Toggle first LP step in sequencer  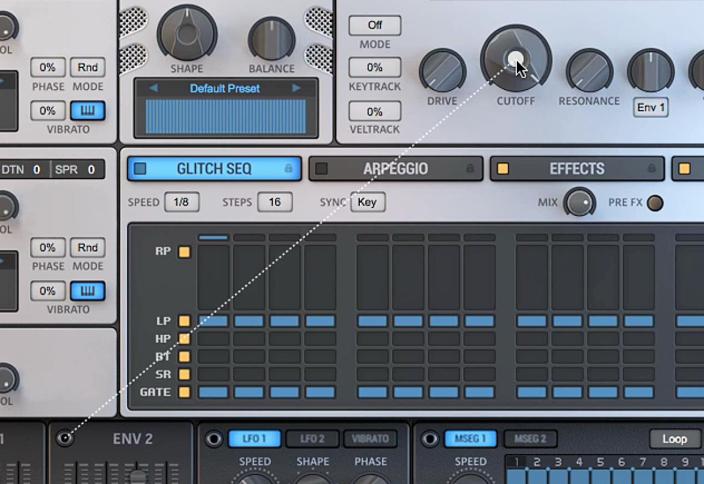213,320
